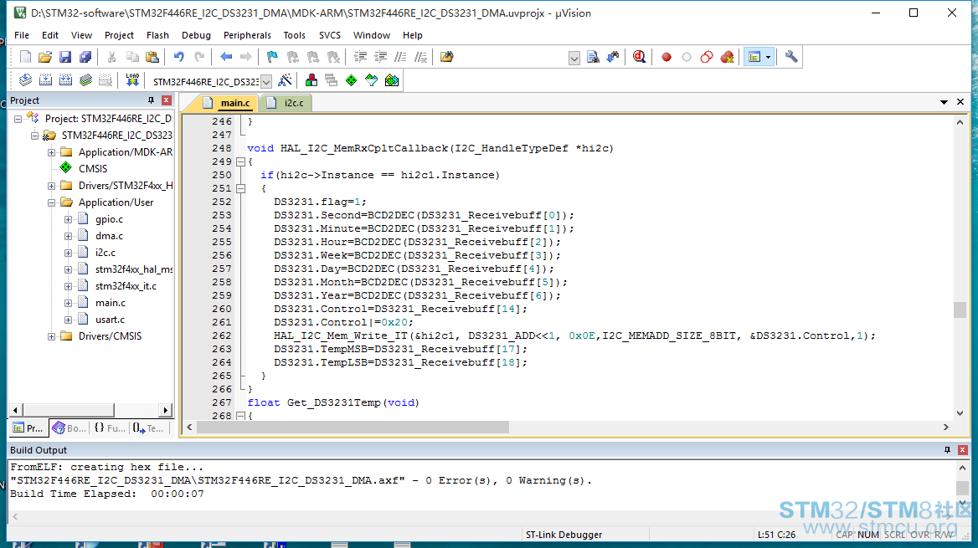Open the Debug menu

(x=197, y=35)
